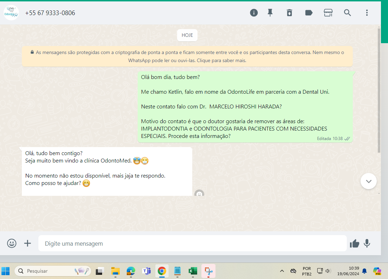Select the sent message from Ketlin

click(x=245, y=107)
